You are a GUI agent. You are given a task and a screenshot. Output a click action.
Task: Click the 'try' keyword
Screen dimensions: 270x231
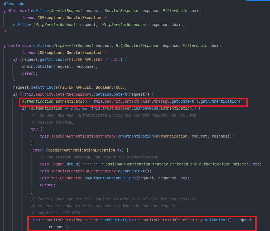[34, 129]
